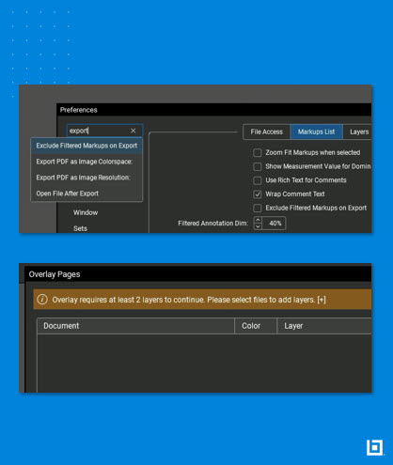
Task: Click into the preferences search field
Action: pos(99,131)
